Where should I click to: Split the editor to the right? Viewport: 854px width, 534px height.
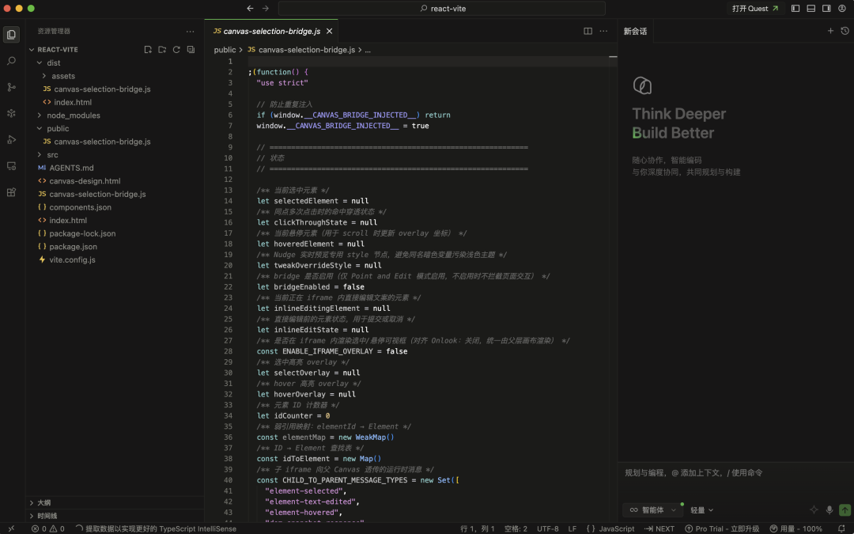click(x=588, y=31)
